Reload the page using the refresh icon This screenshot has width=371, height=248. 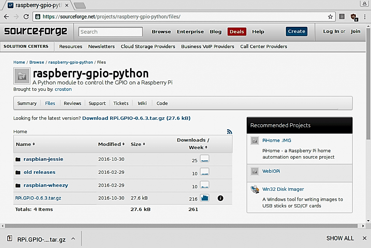[x=26, y=17]
